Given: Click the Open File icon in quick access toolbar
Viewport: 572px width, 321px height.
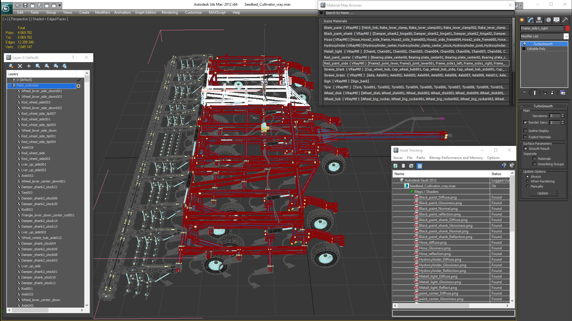Looking at the screenshot, I should coord(18,5).
